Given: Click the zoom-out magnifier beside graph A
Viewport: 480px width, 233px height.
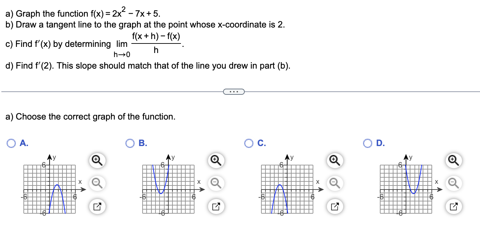Looking at the screenshot, I should 97,183.
